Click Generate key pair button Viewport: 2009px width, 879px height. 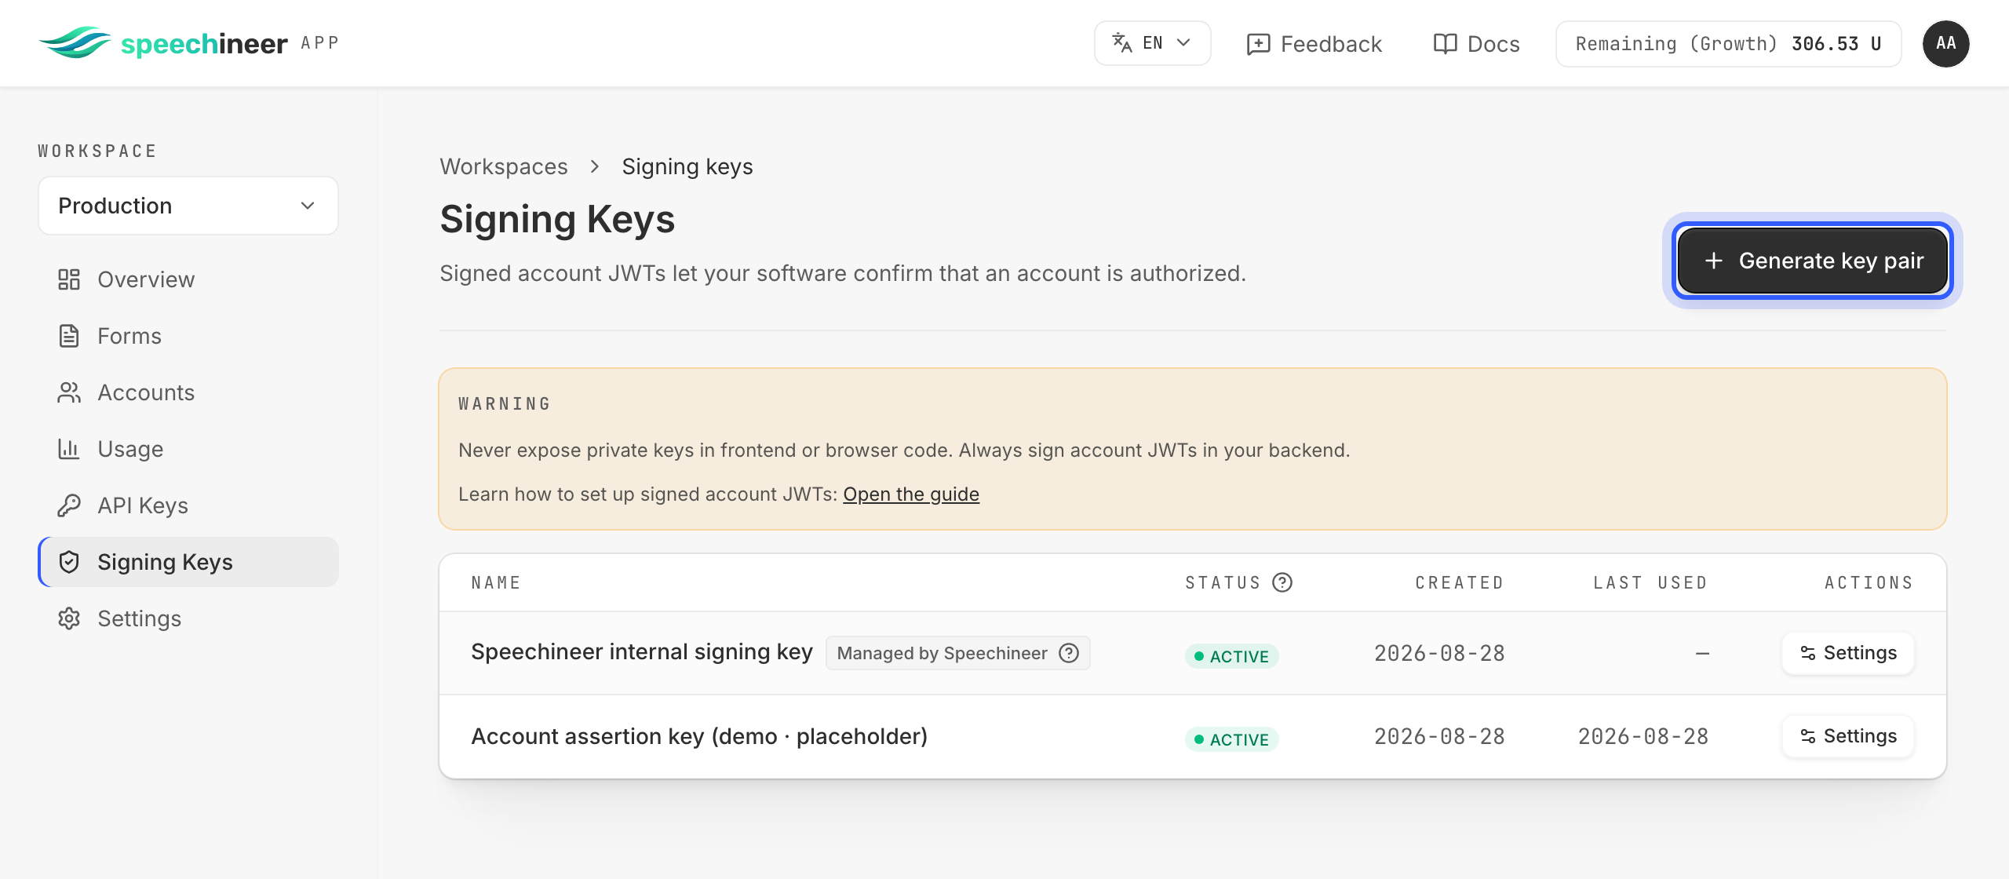tap(1813, 261)
